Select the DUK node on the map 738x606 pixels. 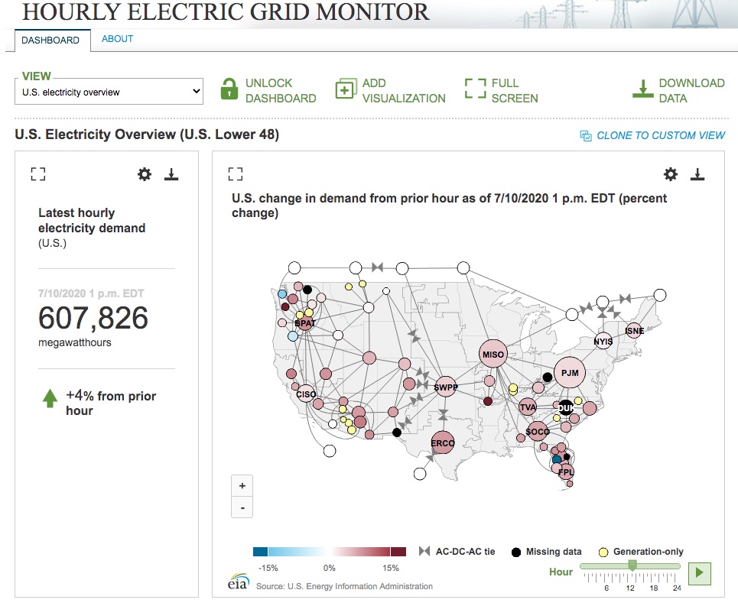(565, 407)
